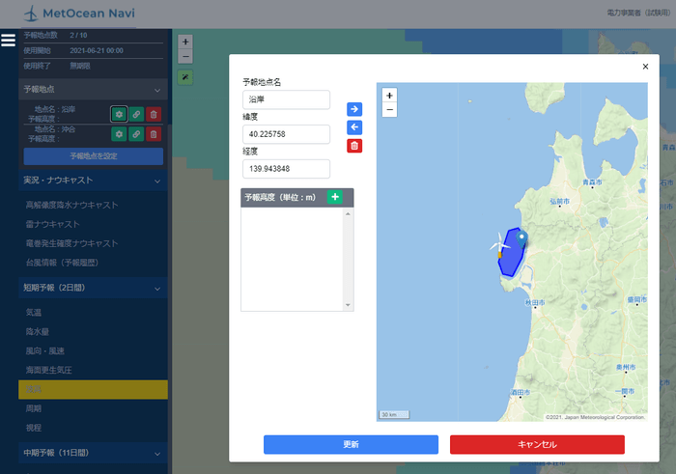The height and width of the screenshot is (474, 676).
Task: Click the red trash icon in dialog
Action: pos(354,146)
